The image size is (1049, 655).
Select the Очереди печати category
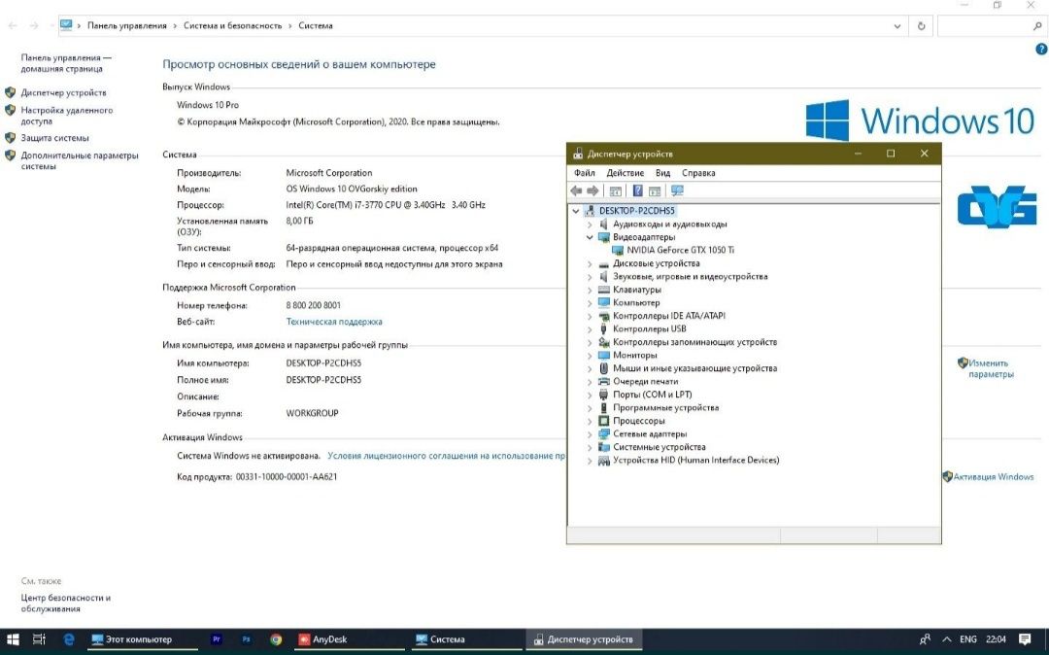coord(646,381)
